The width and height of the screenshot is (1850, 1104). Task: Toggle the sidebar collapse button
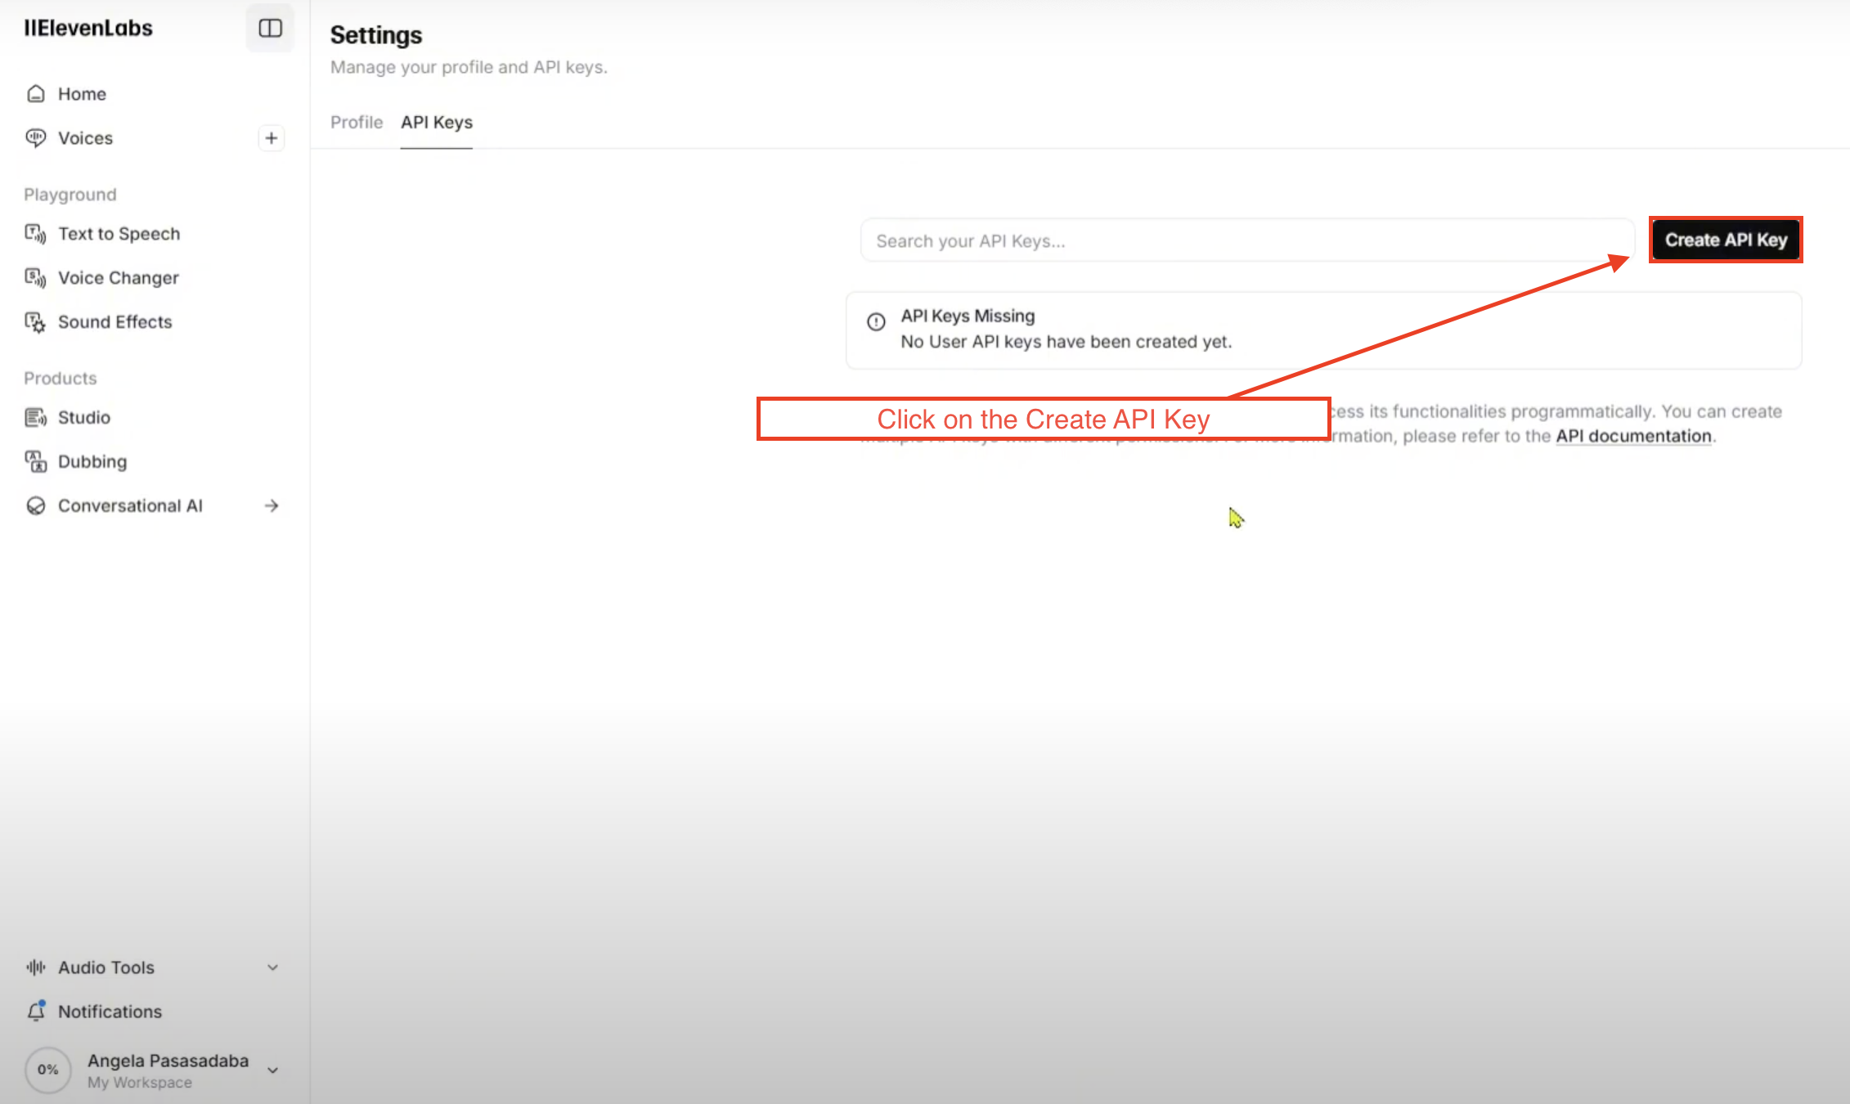(x=271, y=29)
